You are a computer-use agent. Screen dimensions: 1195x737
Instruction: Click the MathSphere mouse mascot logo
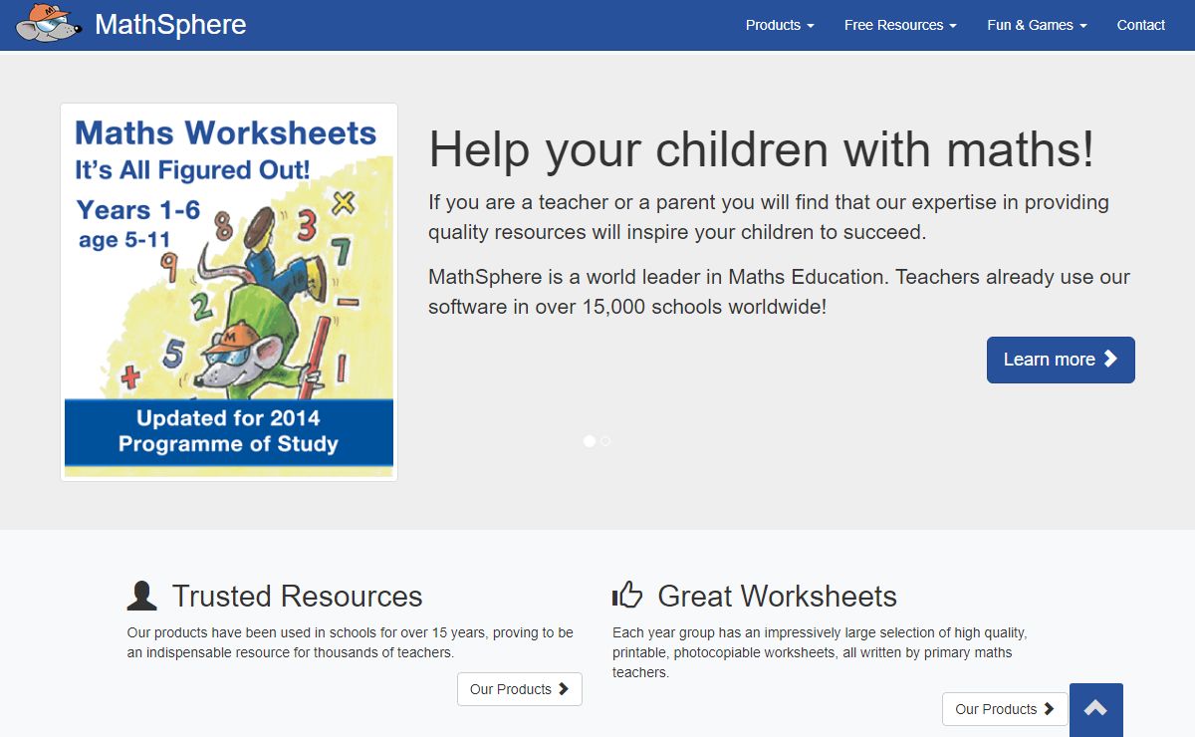[48, 24]
